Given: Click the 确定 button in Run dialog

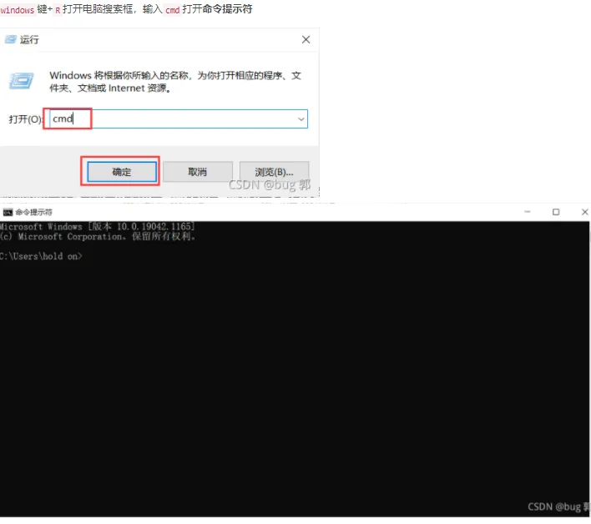Looking at the screenshot, I should [x=122, y=172].
